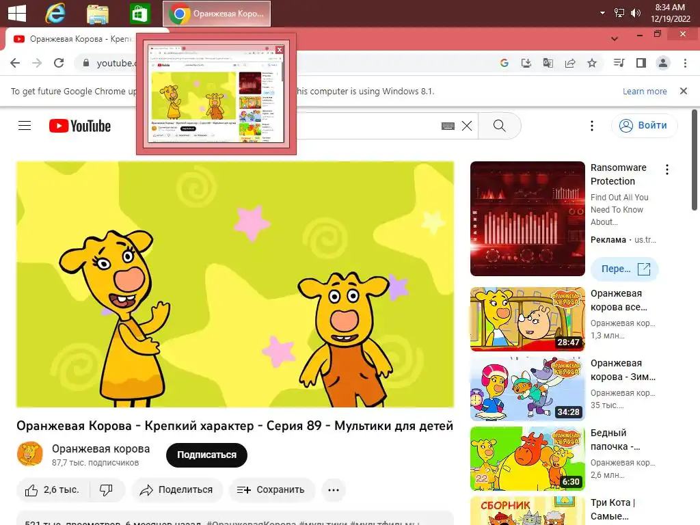Open the Windows Store taskbar icon

[139, 14]
